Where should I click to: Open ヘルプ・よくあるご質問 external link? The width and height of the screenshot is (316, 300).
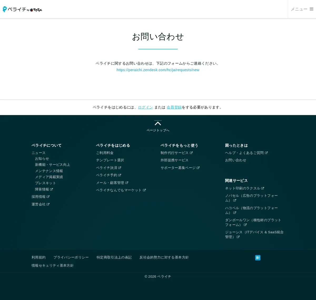[x=246, y=153]
